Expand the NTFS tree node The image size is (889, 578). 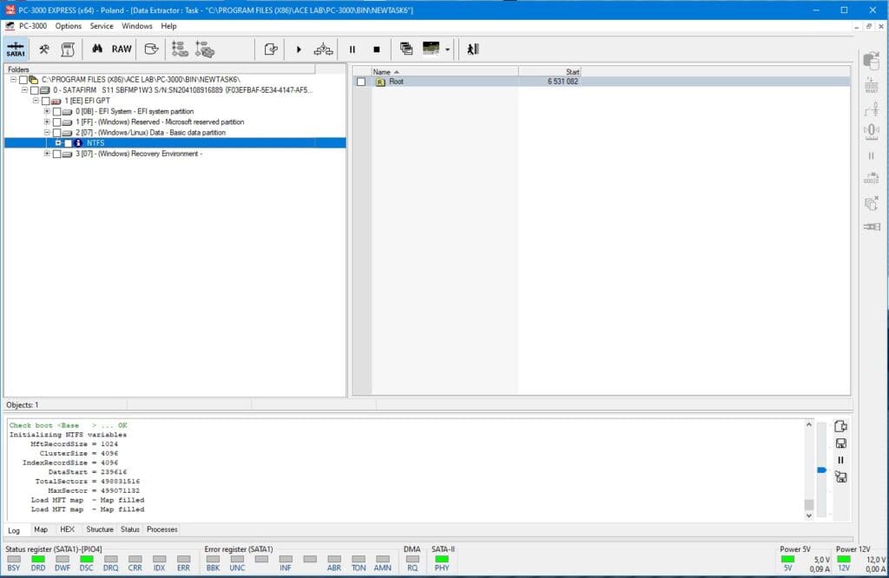click(57, 143)
